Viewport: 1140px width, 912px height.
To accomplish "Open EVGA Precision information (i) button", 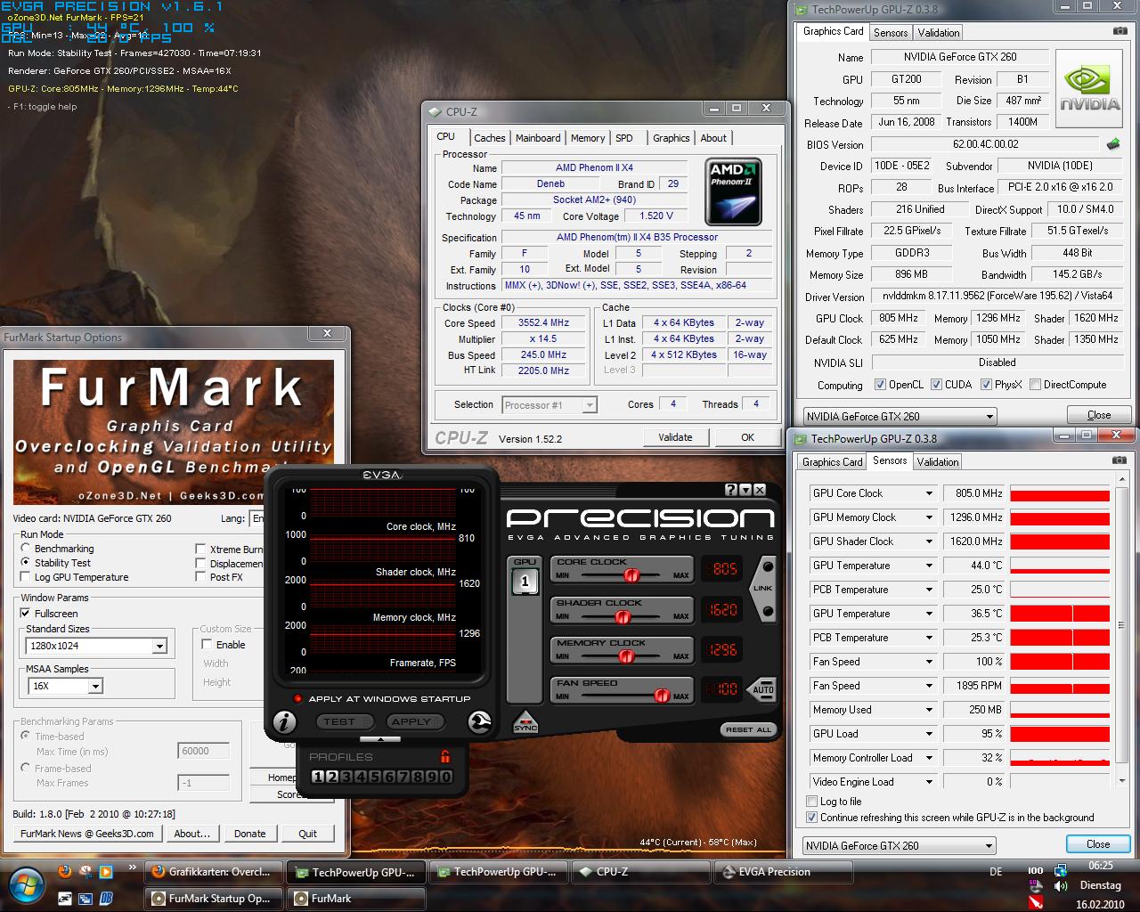I will [285, 721].
